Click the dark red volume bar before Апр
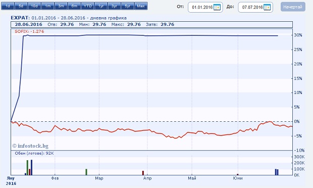 point(143,173)
